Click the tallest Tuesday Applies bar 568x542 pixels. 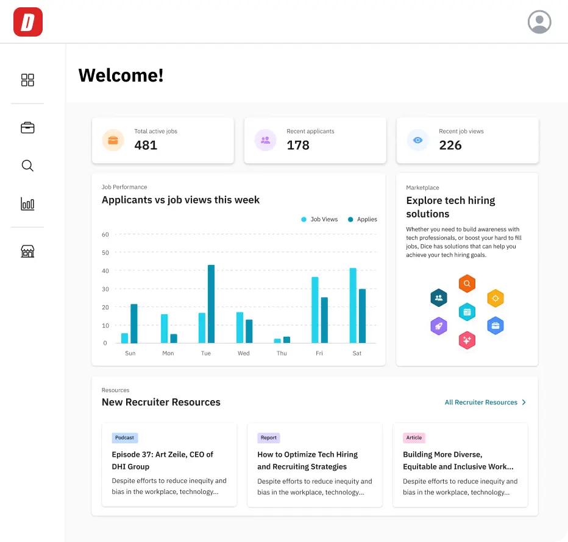click(x=211, y=304)
